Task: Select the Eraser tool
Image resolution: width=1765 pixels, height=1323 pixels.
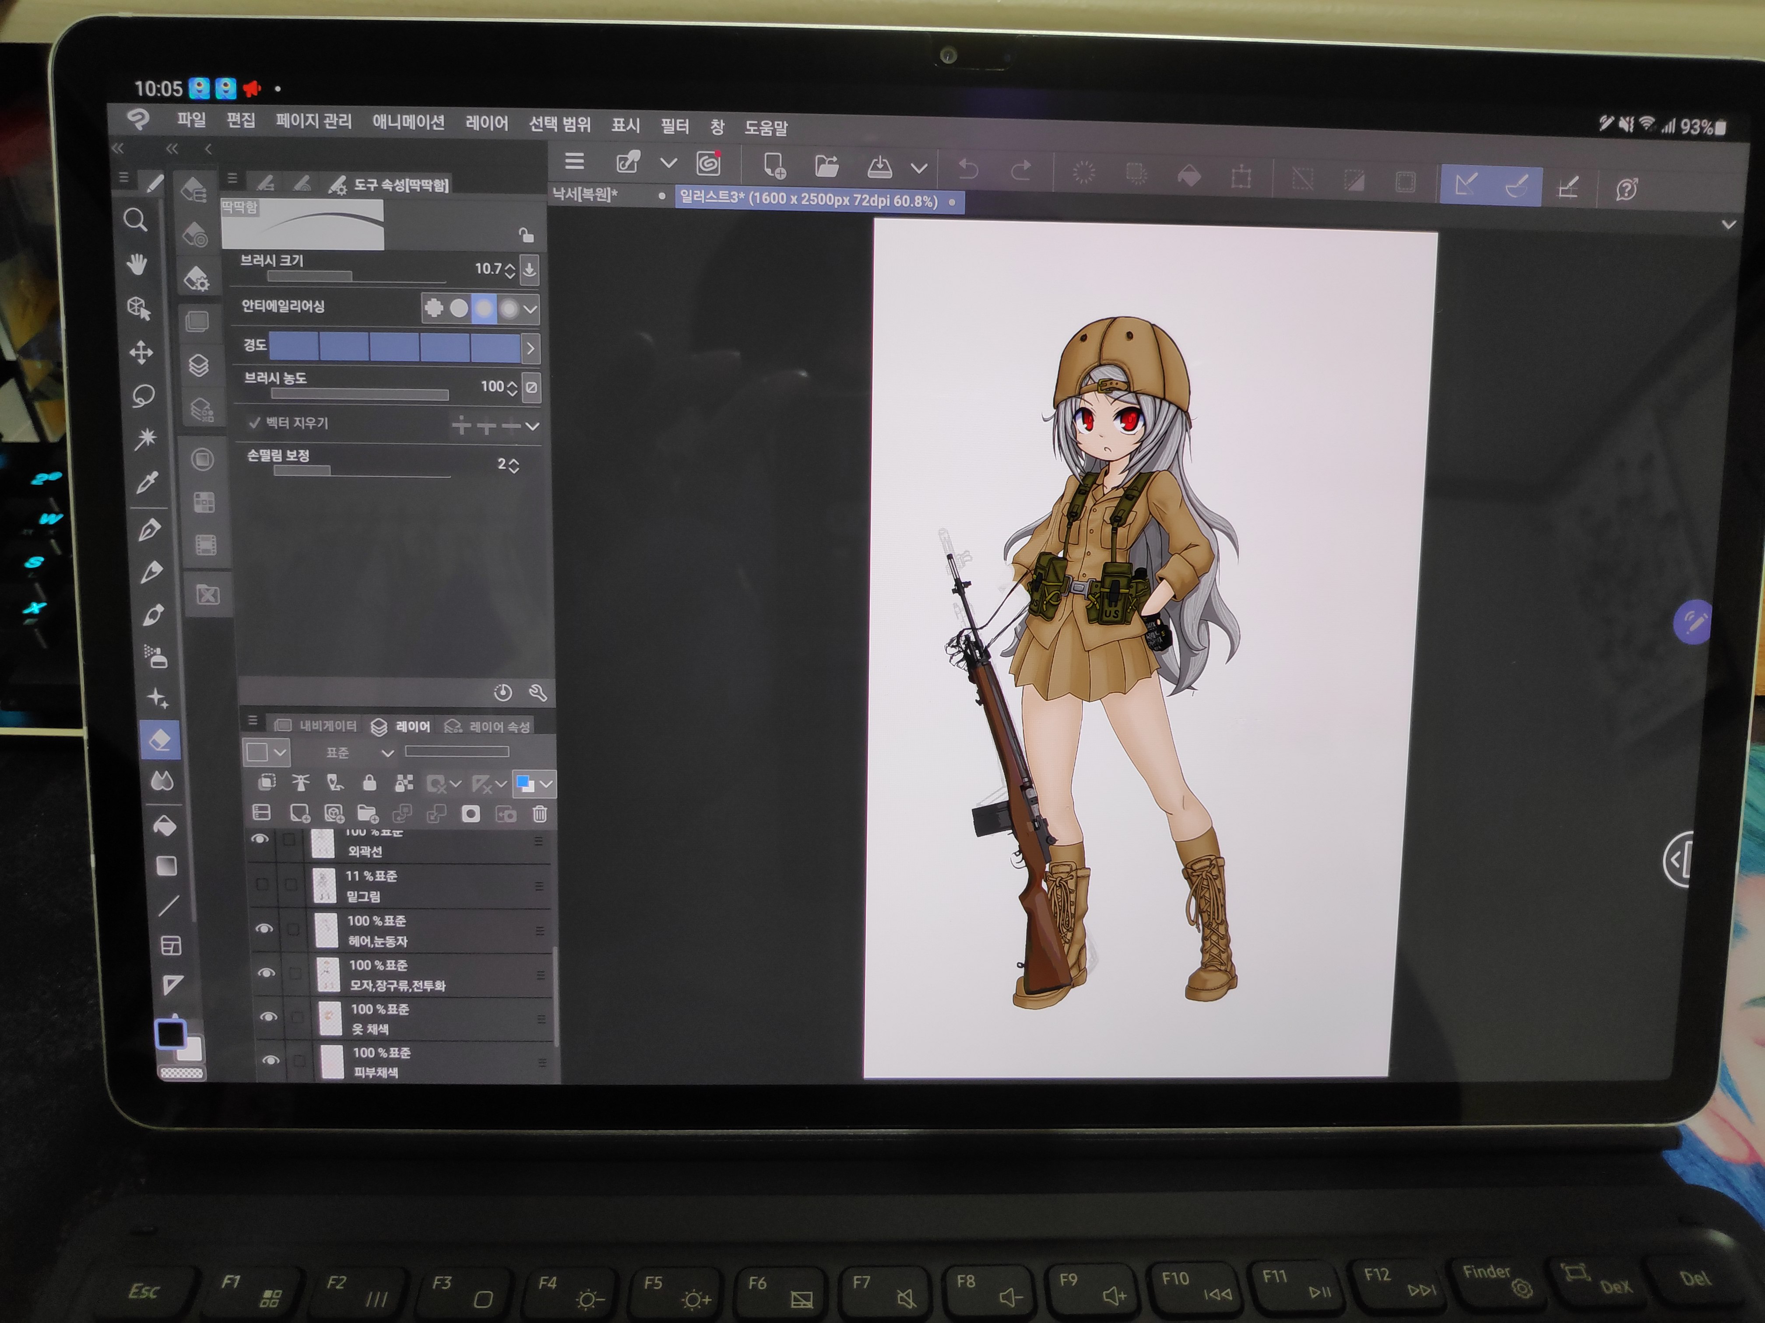Action: 160,739
